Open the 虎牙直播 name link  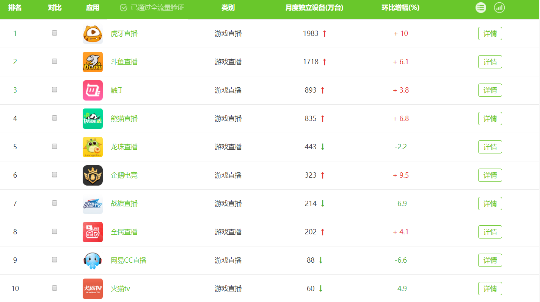tap(124, 34)
